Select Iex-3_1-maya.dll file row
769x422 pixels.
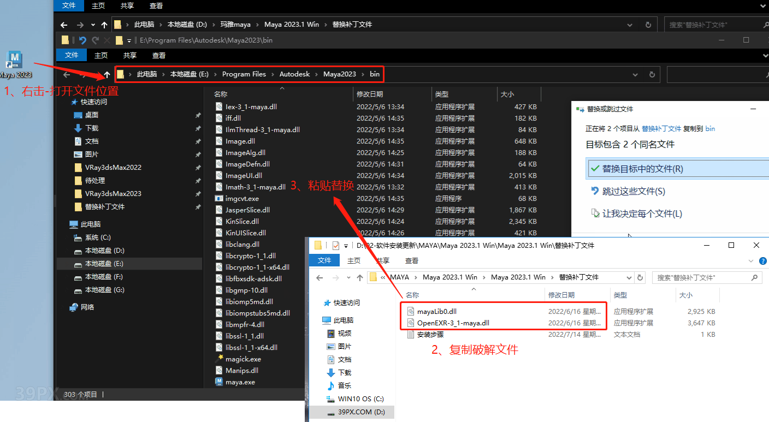tap(377, 107)
